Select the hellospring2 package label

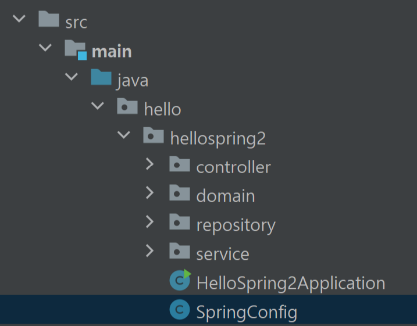coord(218,138)
